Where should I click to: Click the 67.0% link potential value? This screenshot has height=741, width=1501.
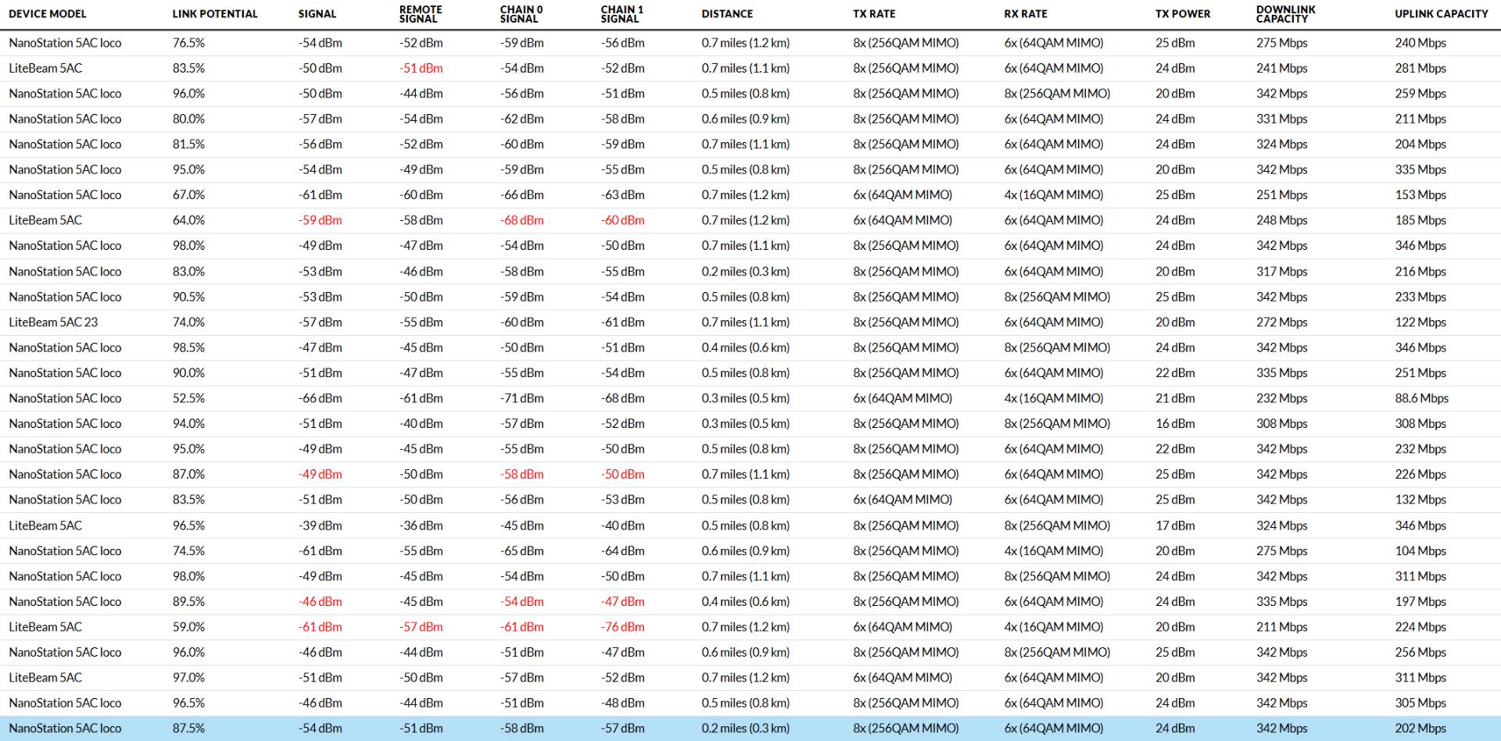point(188,195)
